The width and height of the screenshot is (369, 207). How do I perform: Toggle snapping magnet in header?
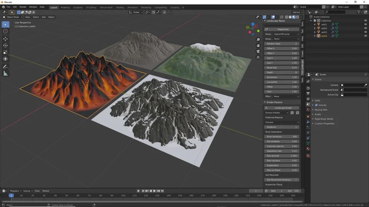(153, 12)
